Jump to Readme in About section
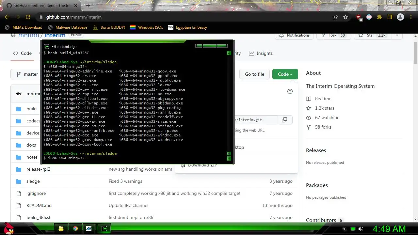Screen dimensions: 418x235 coord(319,99)
